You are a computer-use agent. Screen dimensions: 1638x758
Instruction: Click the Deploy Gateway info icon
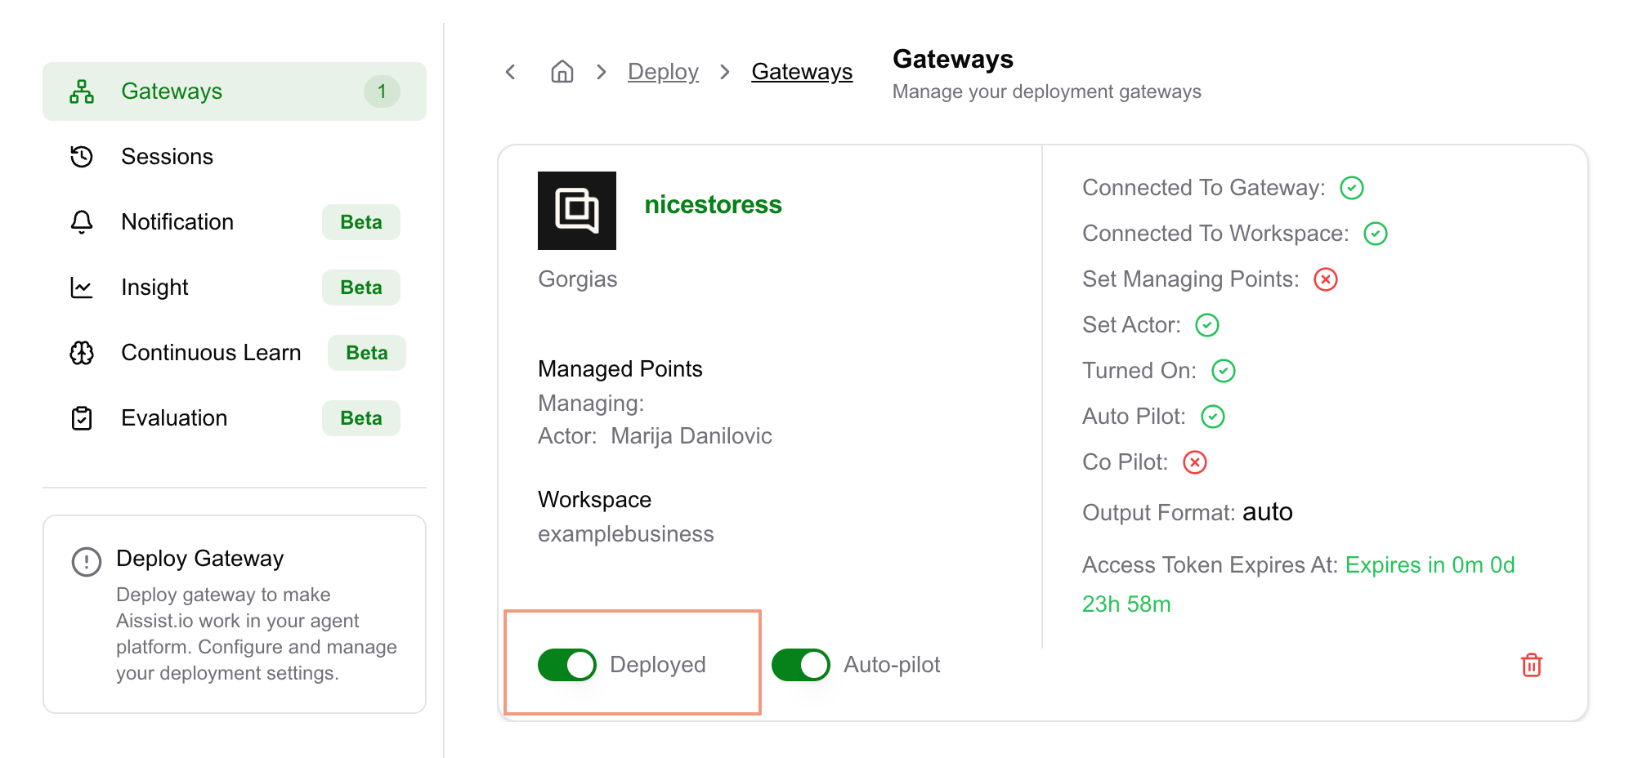click(87, 562)
